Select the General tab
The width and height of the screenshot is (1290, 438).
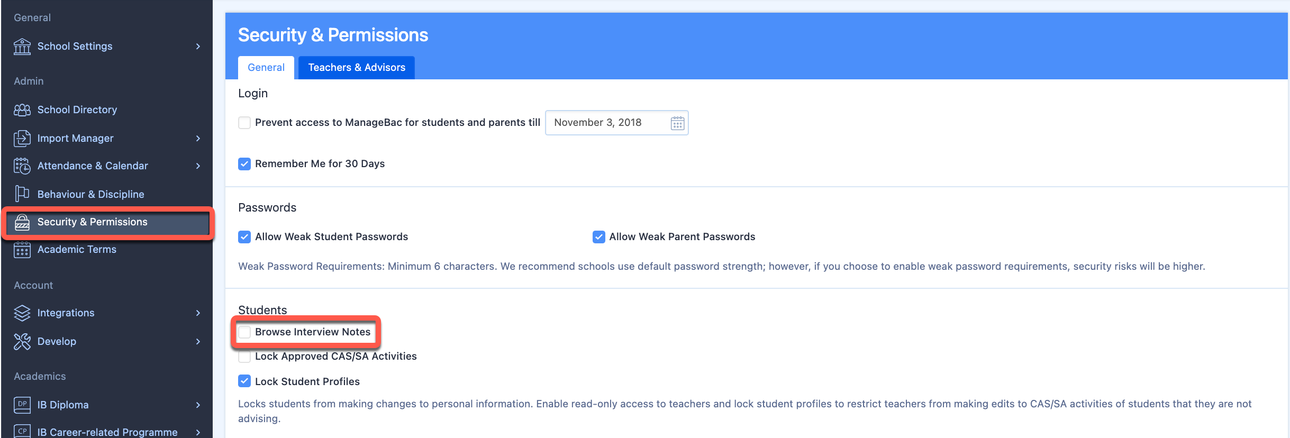click(266, 68)
